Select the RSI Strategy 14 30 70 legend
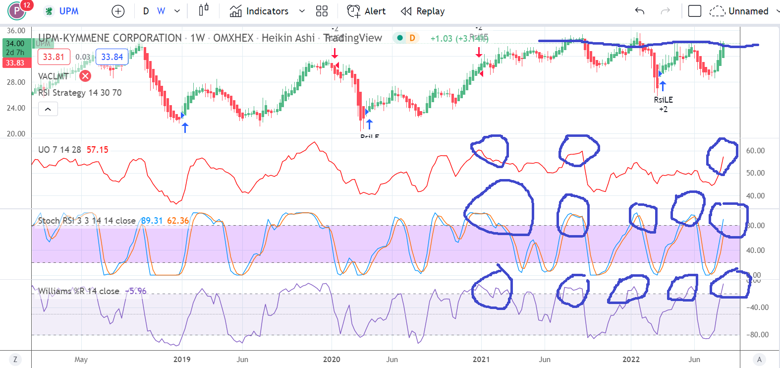780x368 pixels. coord(80,93)
